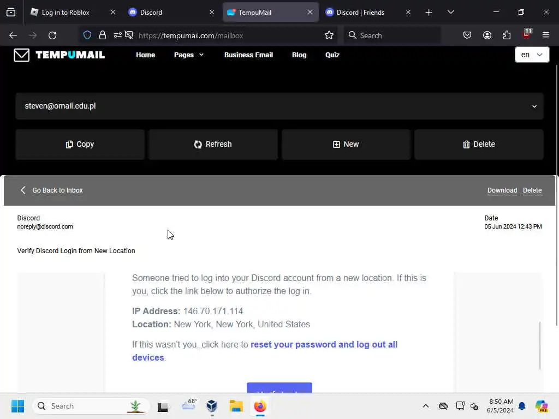Open the site permissions icon in the address bar
The height and width of the screenshot is (419, 559).
118,35
